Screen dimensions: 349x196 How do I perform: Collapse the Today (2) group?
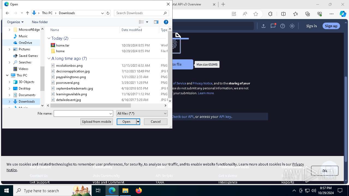click(x=49, y=38)
